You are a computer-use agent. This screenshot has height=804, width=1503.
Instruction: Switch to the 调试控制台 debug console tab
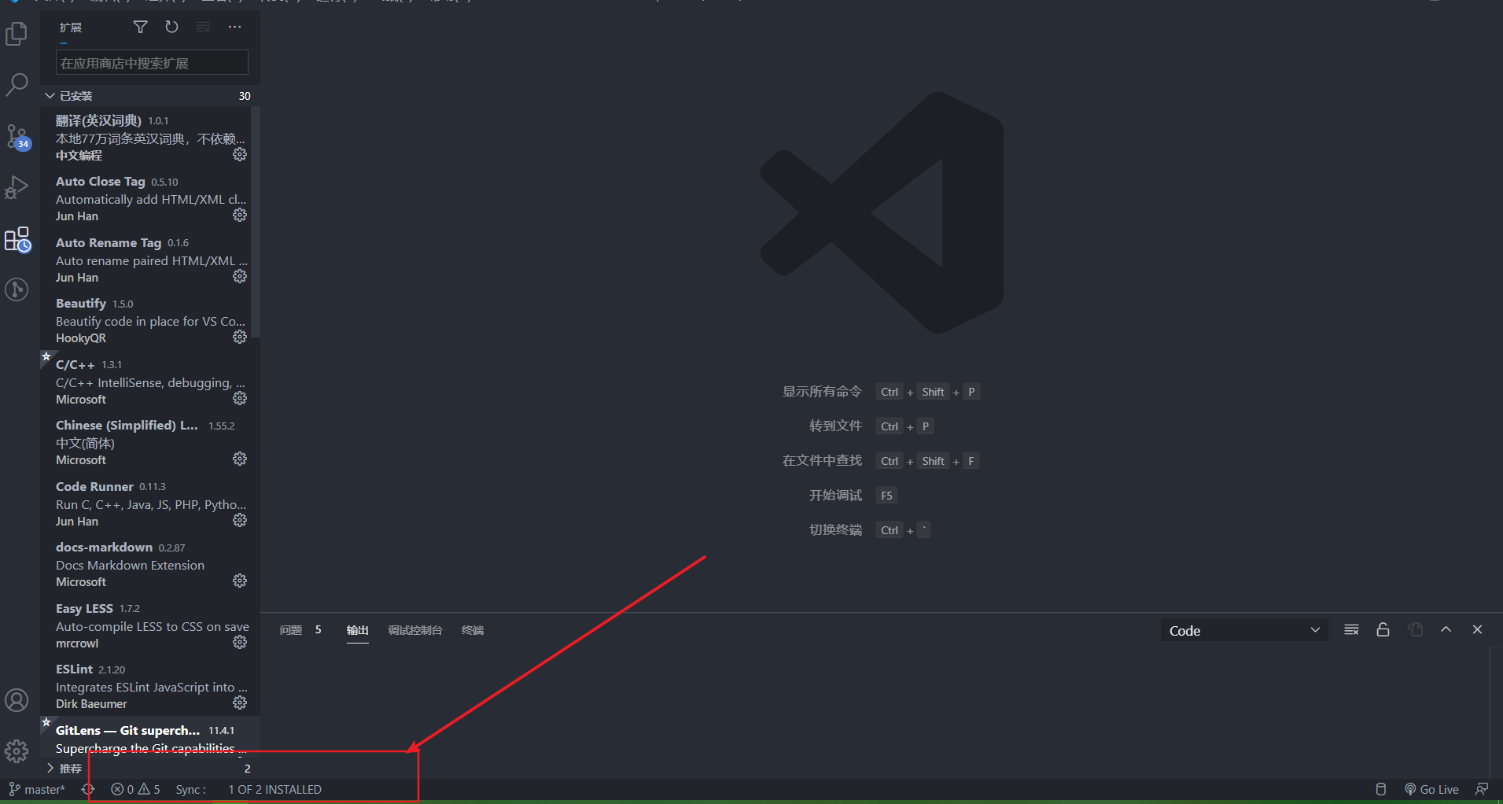[x=415, y=630]
